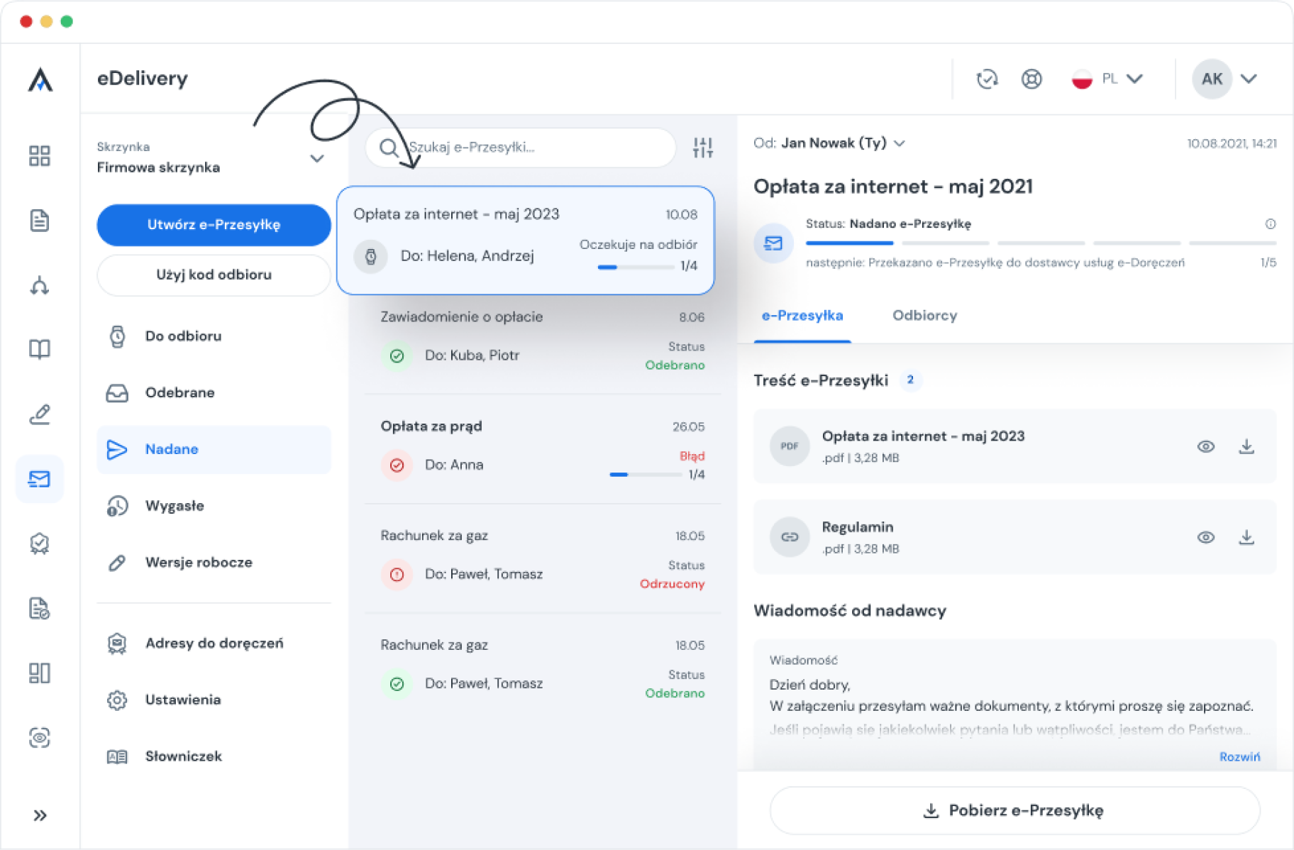The width and height of the screenshot is (1294, 850).
Task: Select the Odebrane folder
Action: (x=179, y=392)
